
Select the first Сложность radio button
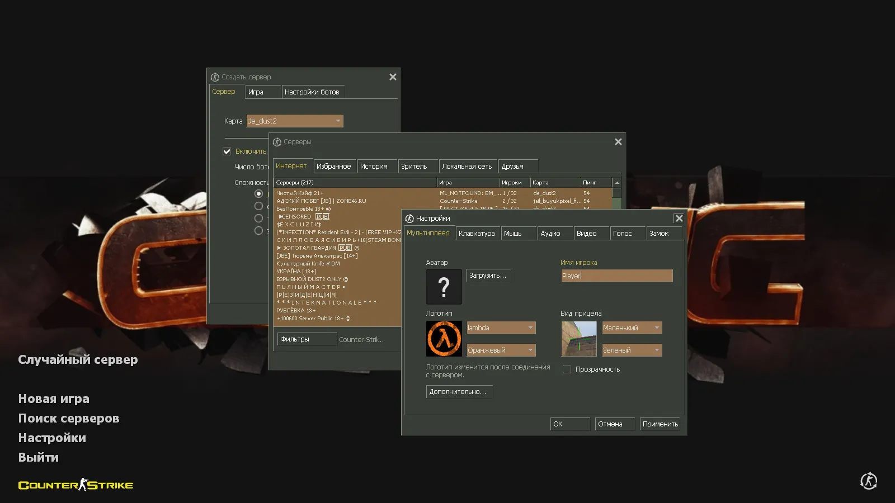tap(258, 193)
